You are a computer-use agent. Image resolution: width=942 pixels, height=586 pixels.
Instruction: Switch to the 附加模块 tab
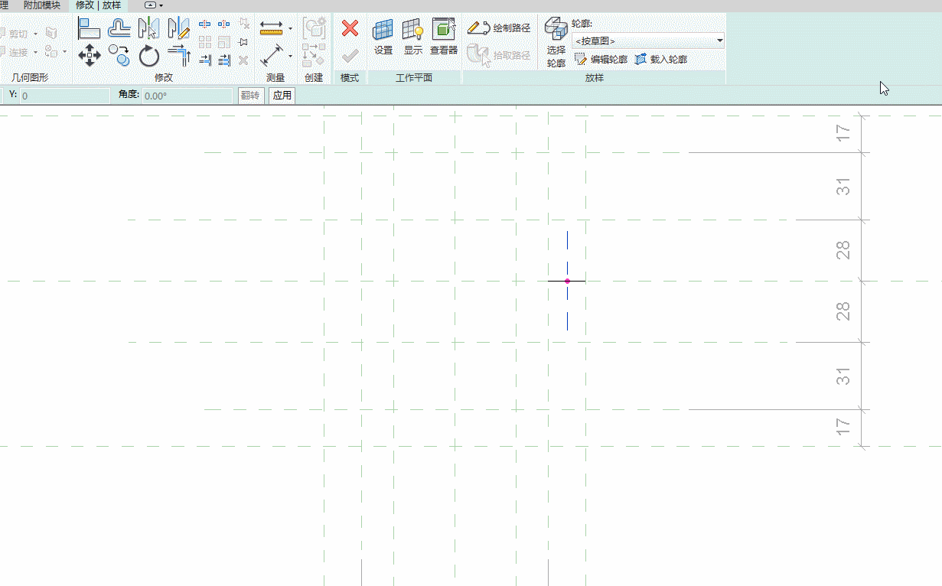click(x=42, y=5)
